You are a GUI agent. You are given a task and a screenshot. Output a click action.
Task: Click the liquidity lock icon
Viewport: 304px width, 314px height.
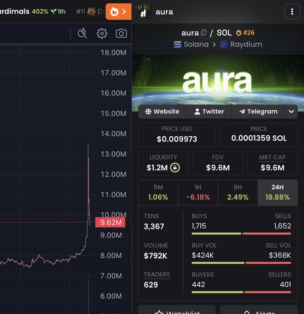(x=175, y=168)
